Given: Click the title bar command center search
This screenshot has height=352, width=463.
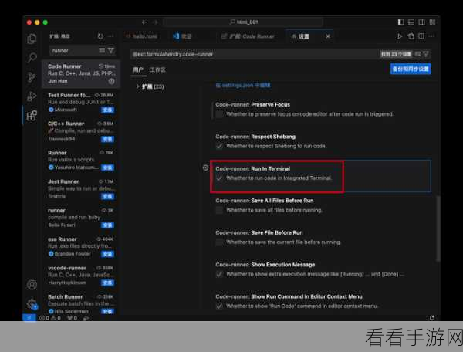Looking at the screenshot, I should (x=243, y=22).
